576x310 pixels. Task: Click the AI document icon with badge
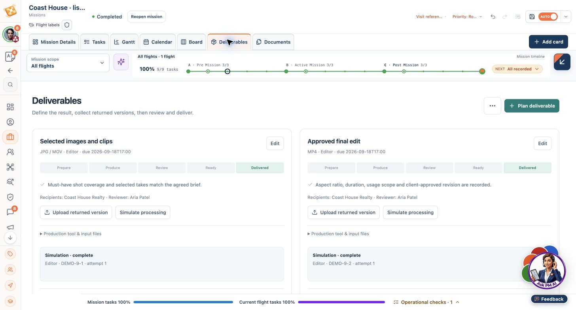[x=9, y=57]
